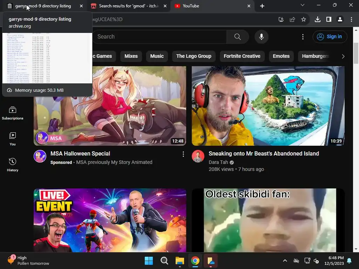Click the YouTube search magnifier button

(238, 36)
